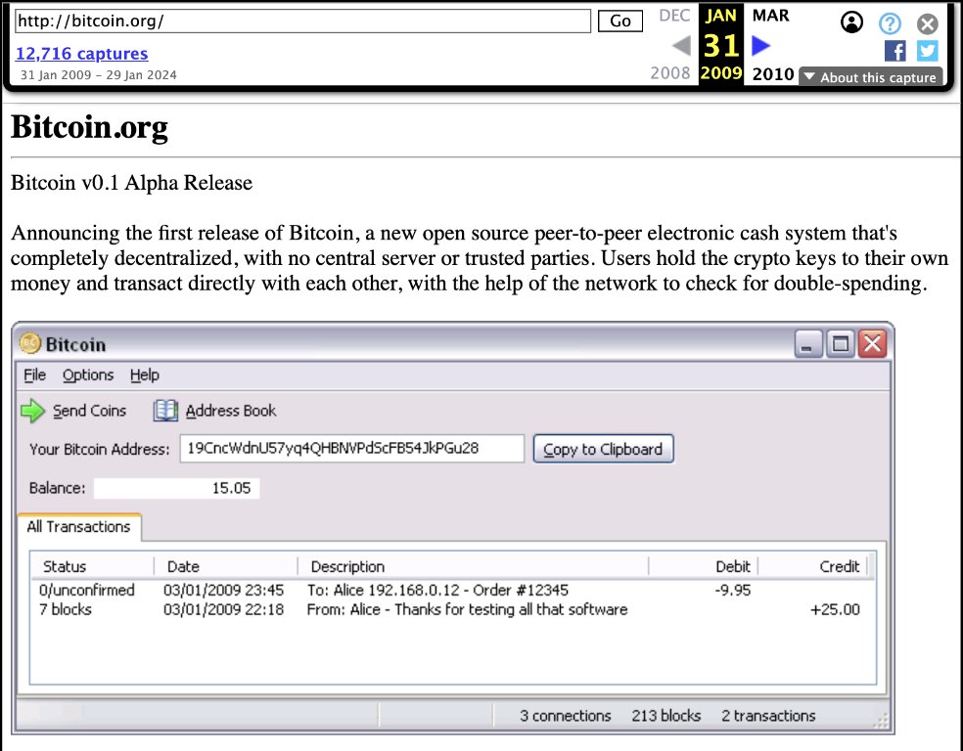Click Copy to Clipboard button
Image resolution: width=963 pixels, height=751 pixels.
[603, 449]
